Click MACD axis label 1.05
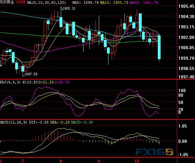195x163 pixels. pos(182,126)
